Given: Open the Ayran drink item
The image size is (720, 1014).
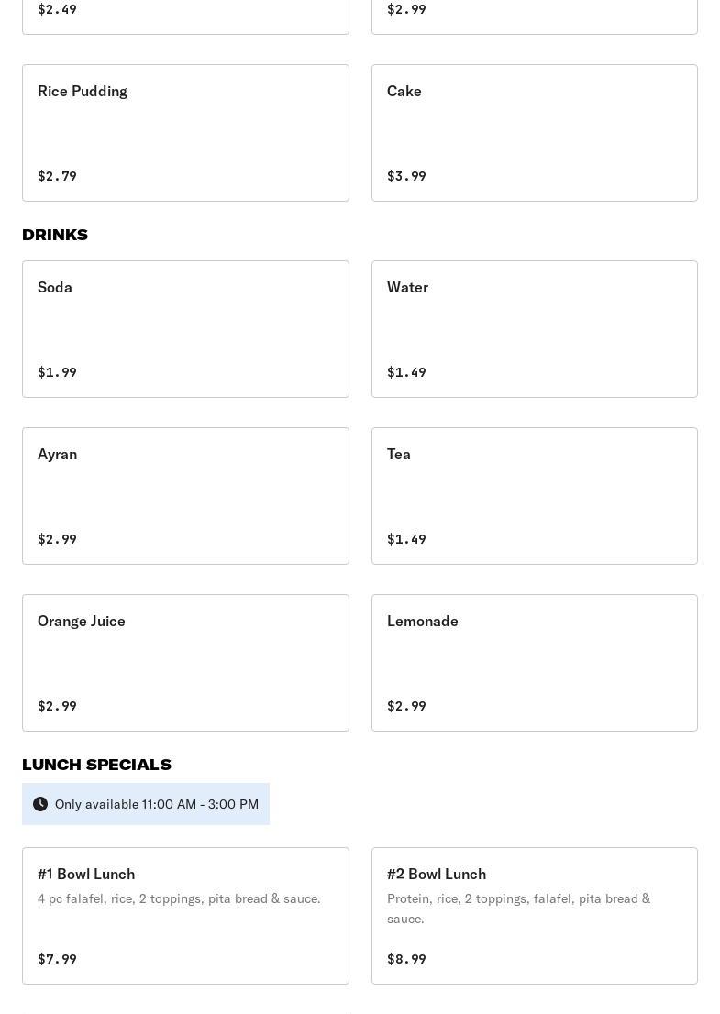Looking at the screenshot, I should [x=185, y=496].
